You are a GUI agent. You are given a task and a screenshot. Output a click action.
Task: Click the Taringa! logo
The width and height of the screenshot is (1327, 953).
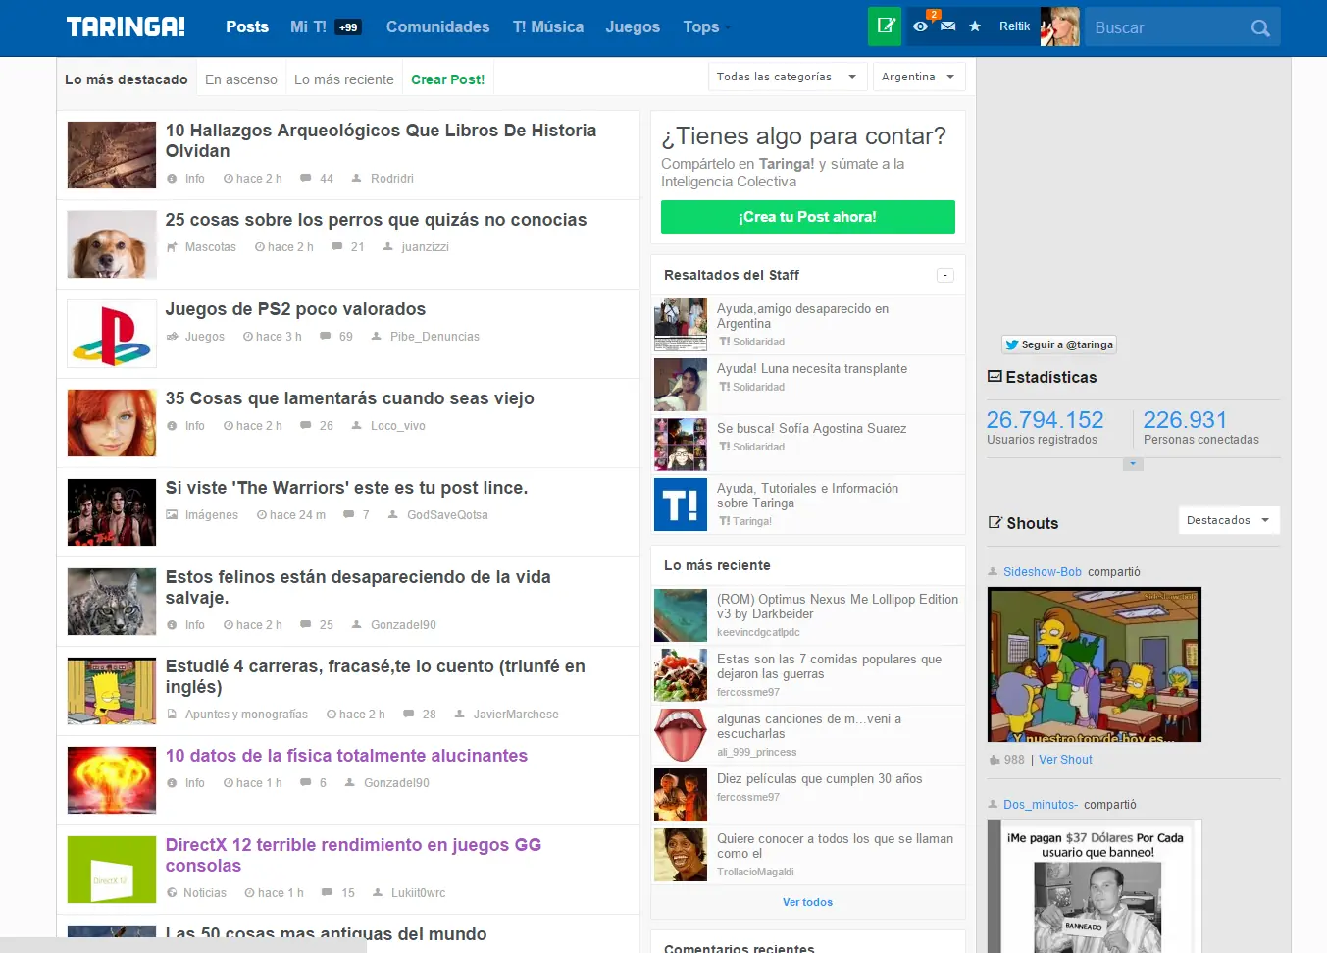(x=126, y=26)
